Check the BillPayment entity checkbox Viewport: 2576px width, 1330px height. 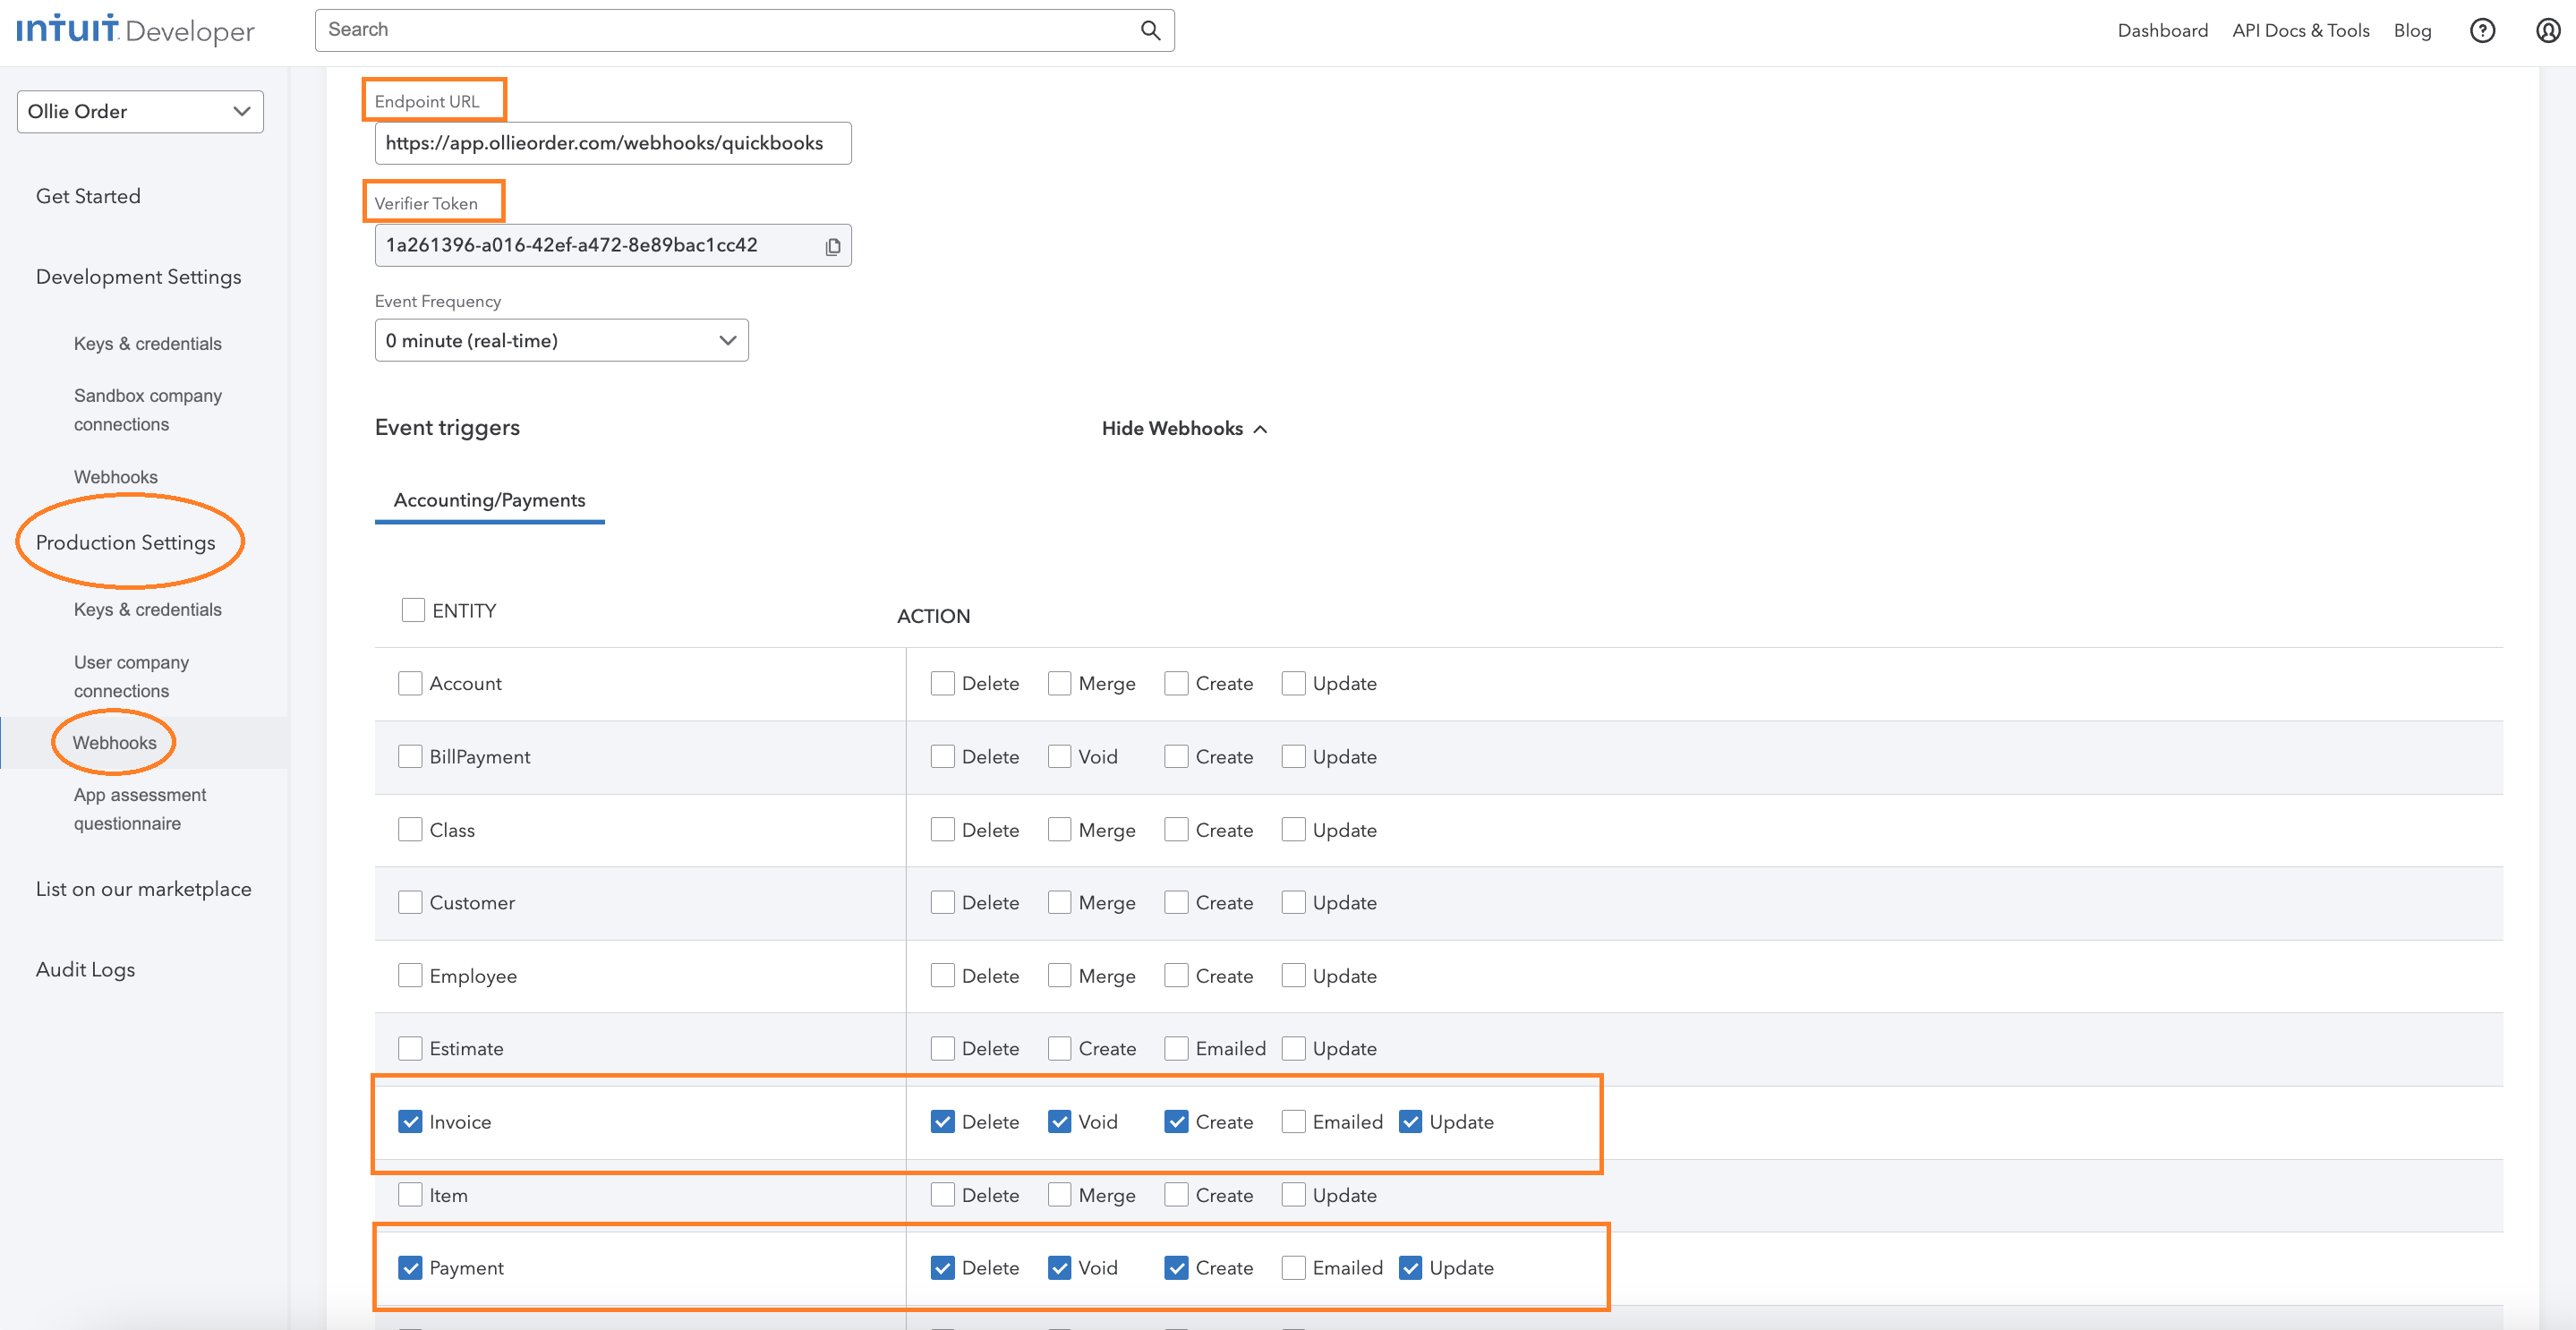point(410,756)
